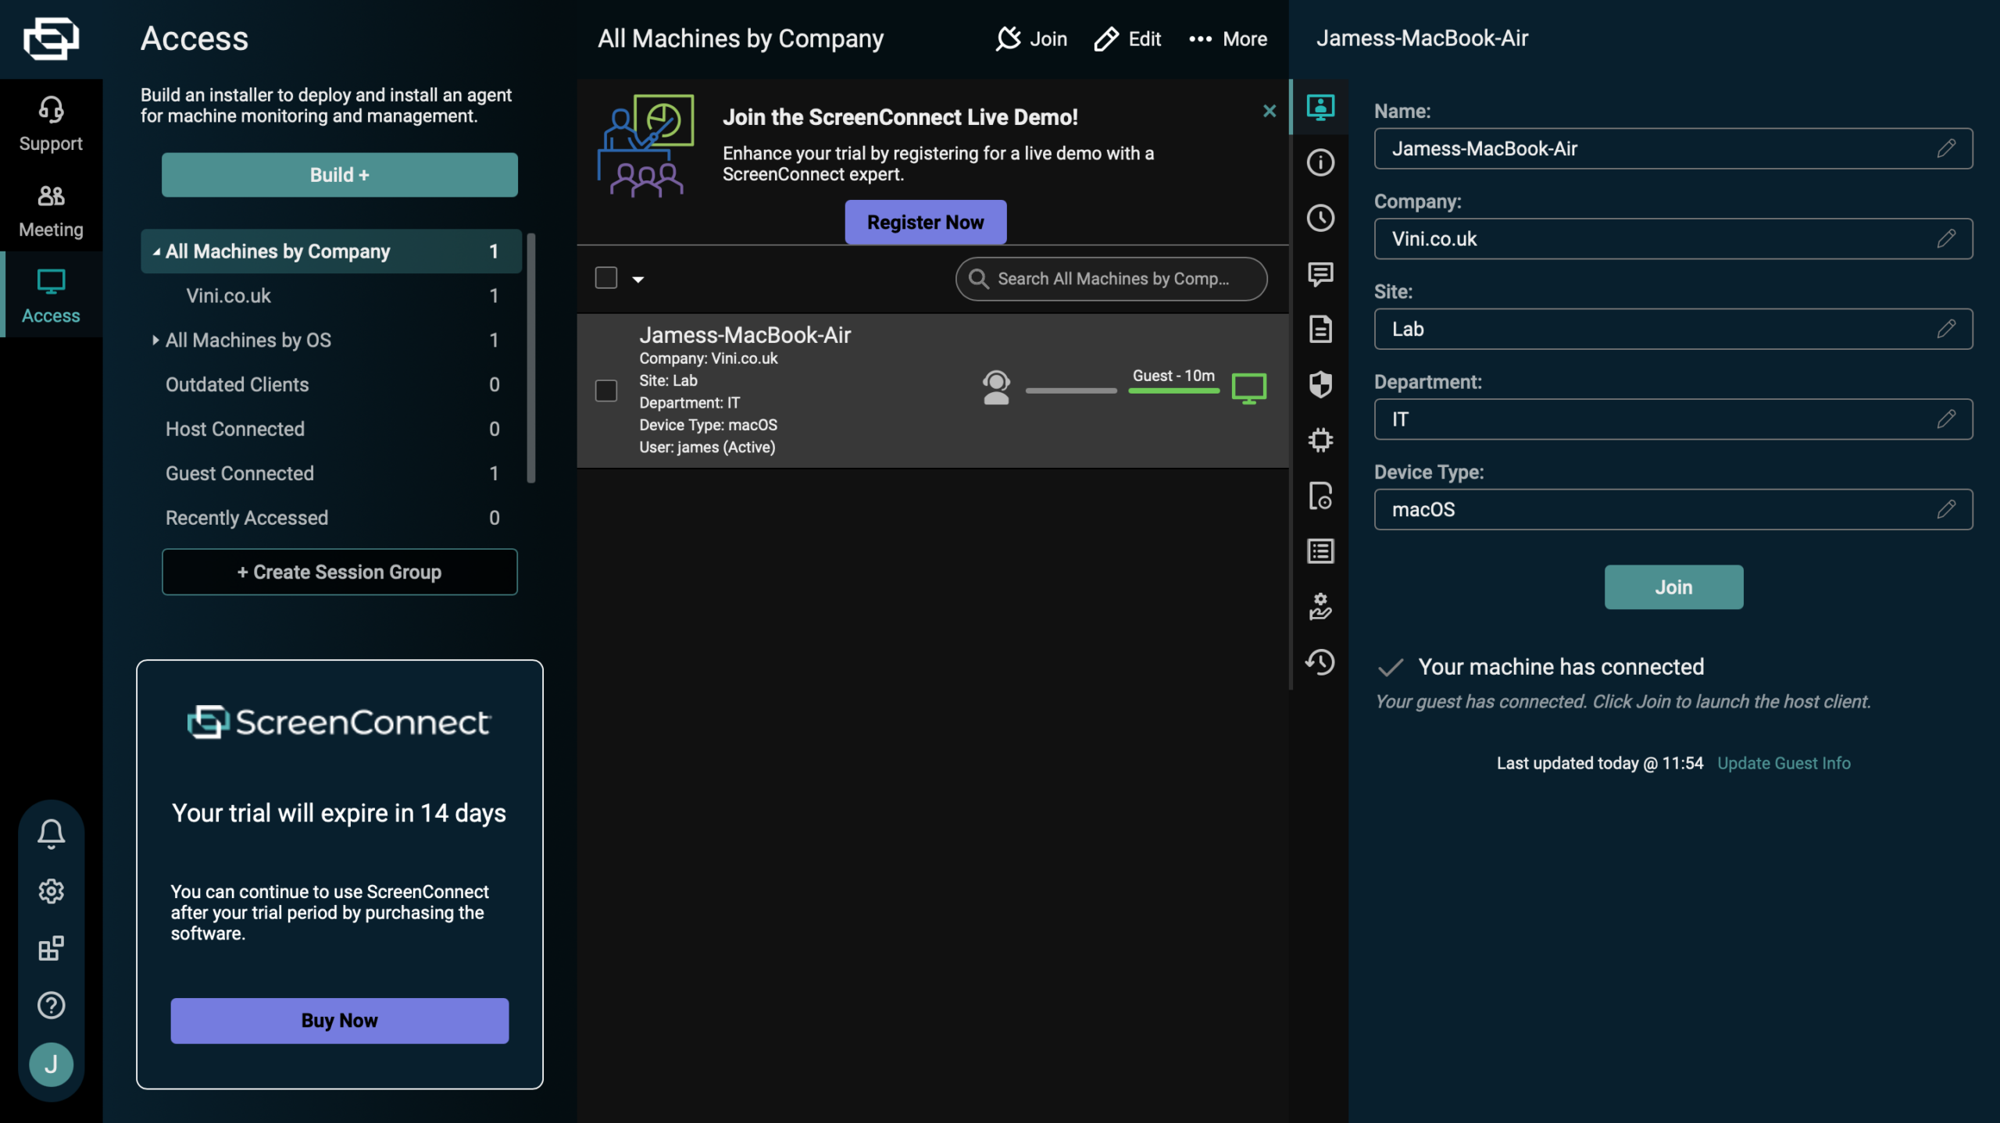Viewport: 2000px width, 1123px height.
Task: Click the session group list scrollbar
Action: pos(531,359)
